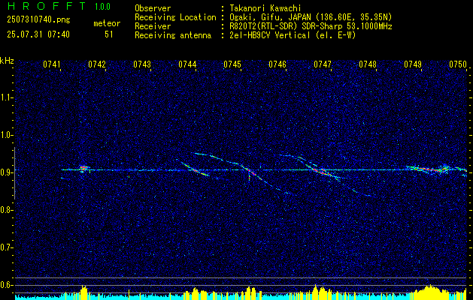Click the kHz axis unit label
The image size is (473, 300).
[x=7, y=61]
